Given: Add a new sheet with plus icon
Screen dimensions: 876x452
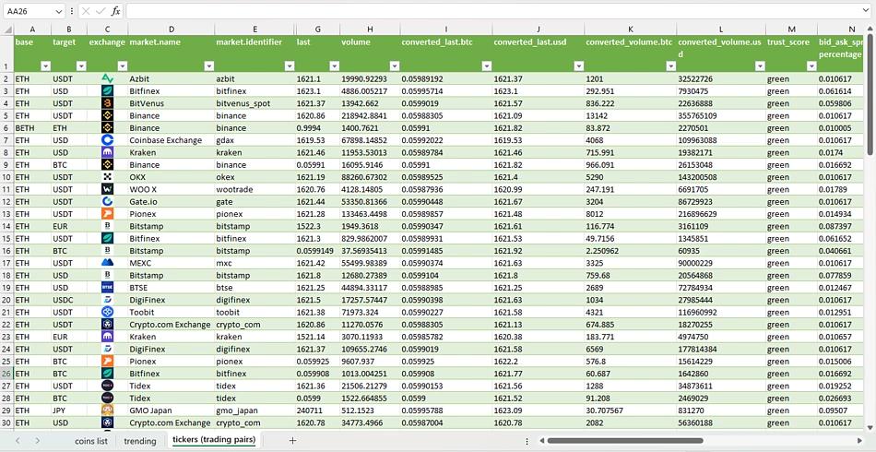Looking at the screenshot, I should coord(292,440).
